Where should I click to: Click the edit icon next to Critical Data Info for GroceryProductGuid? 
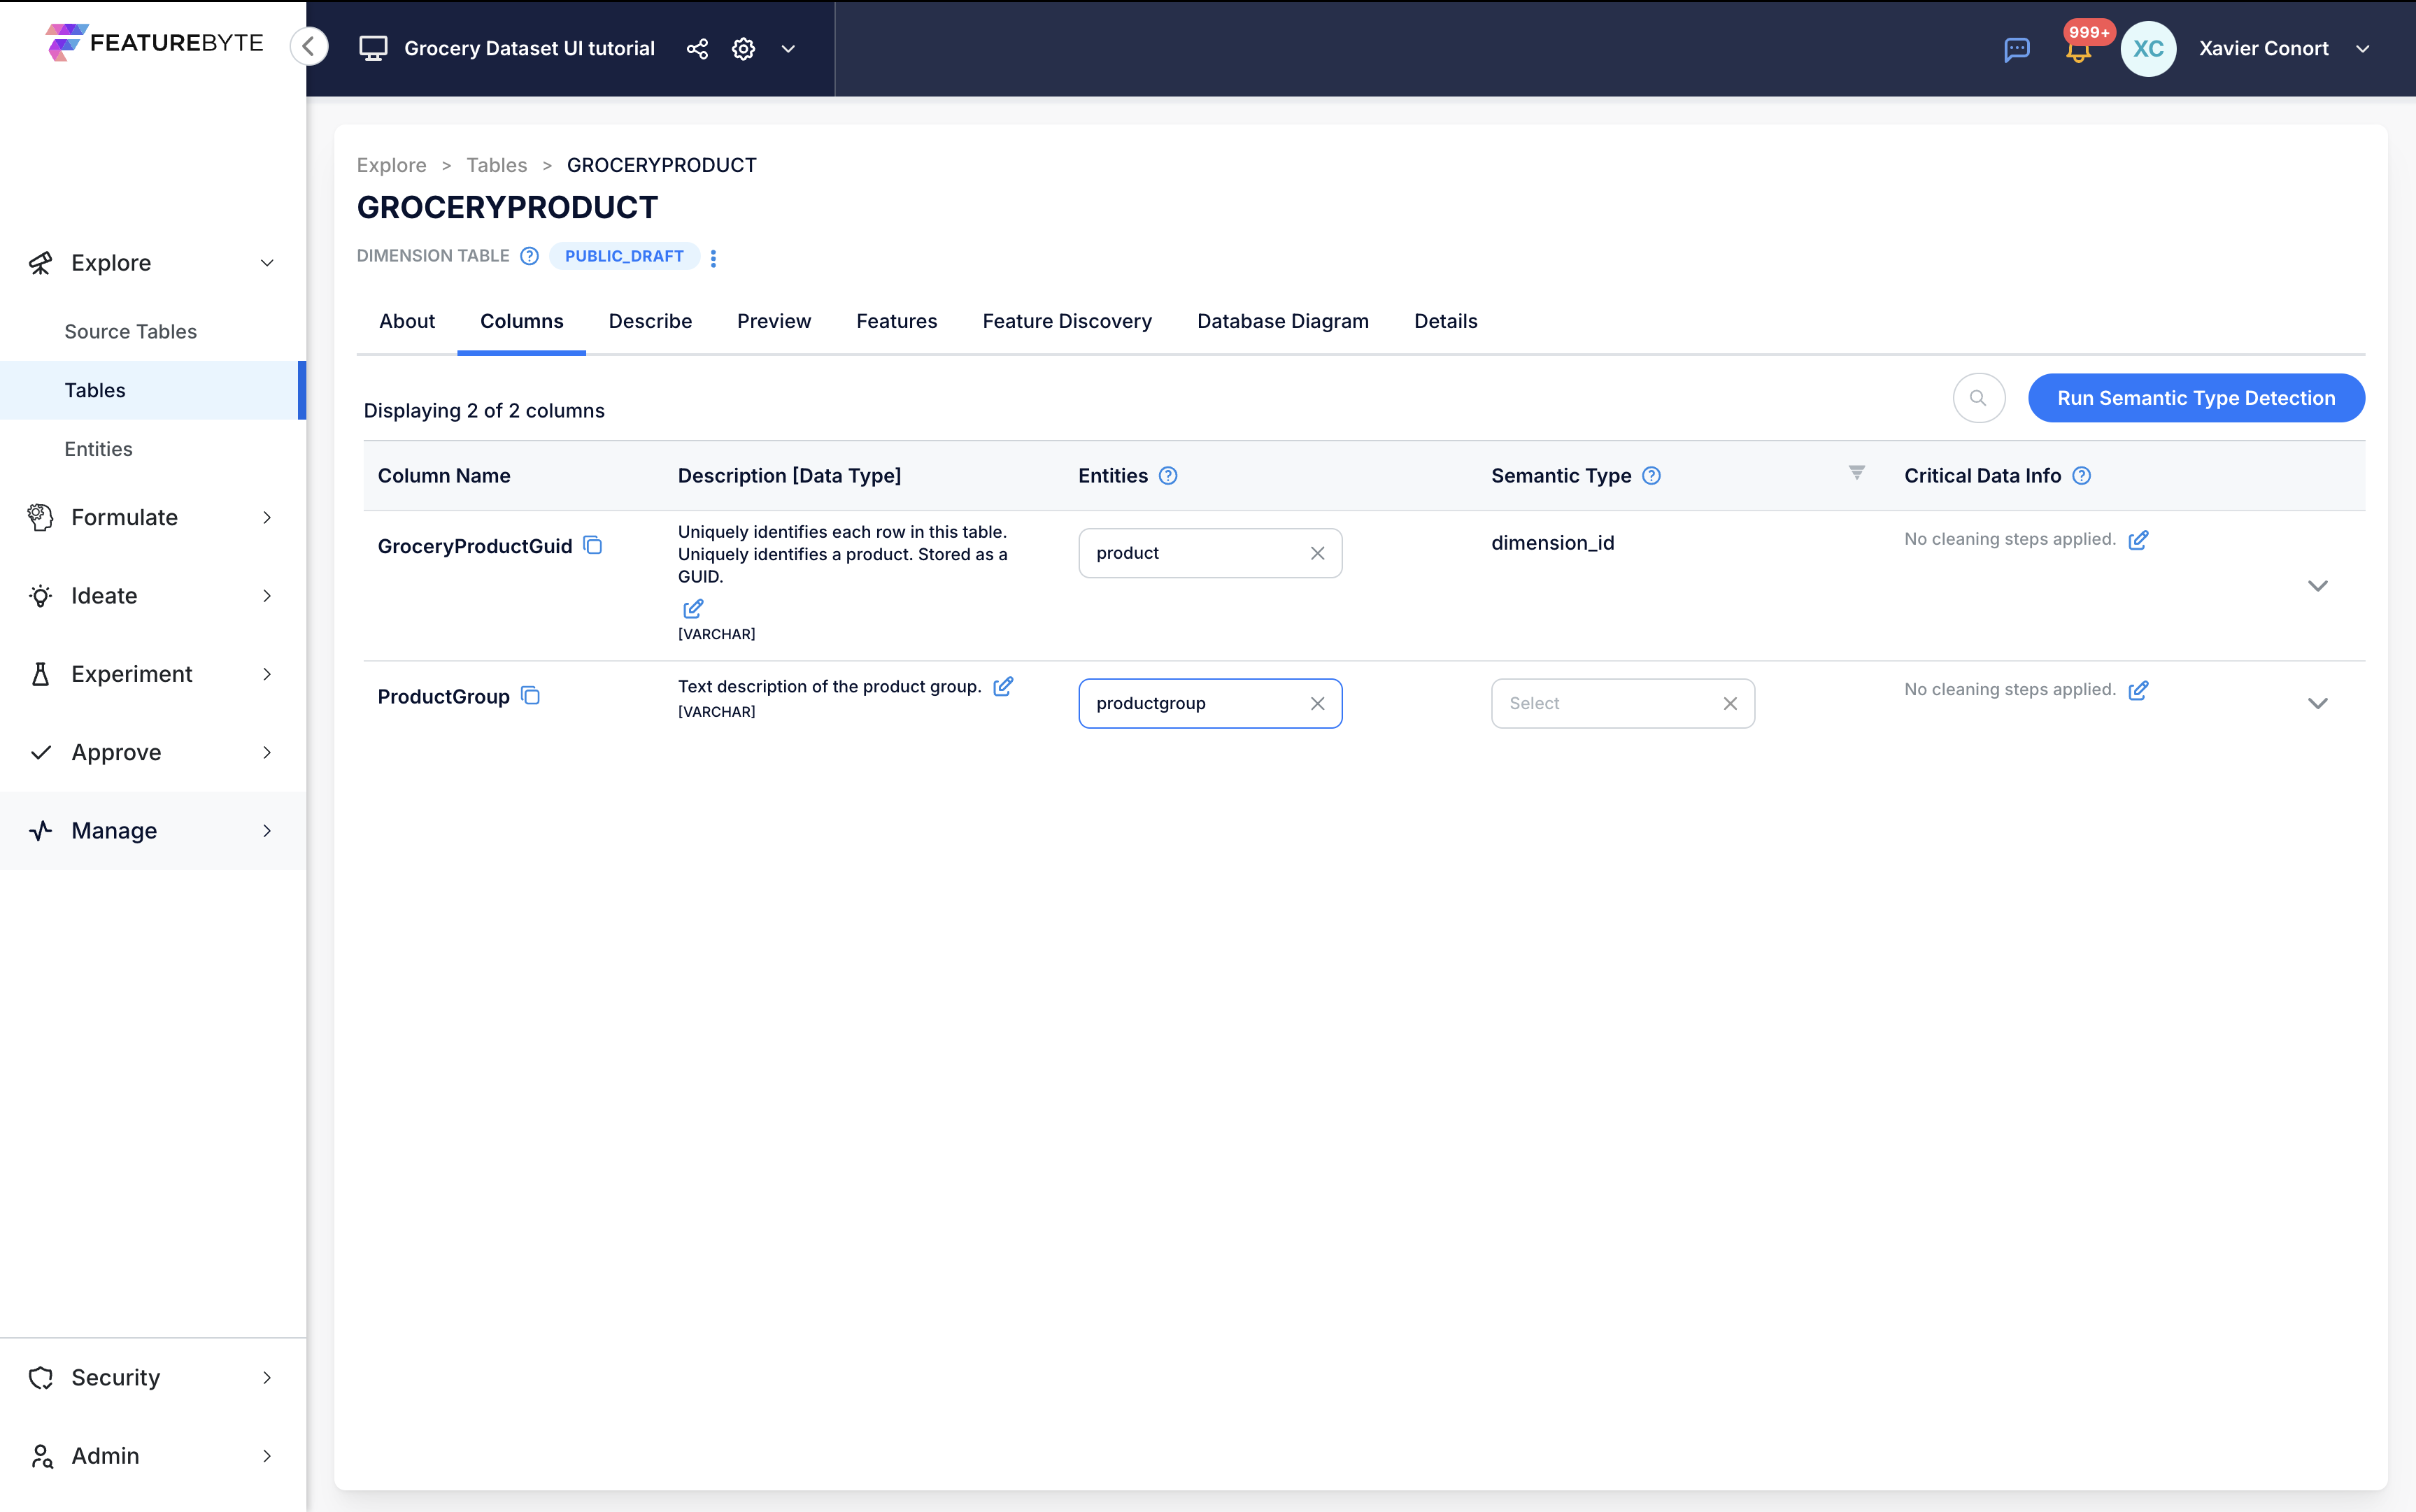2139,539
